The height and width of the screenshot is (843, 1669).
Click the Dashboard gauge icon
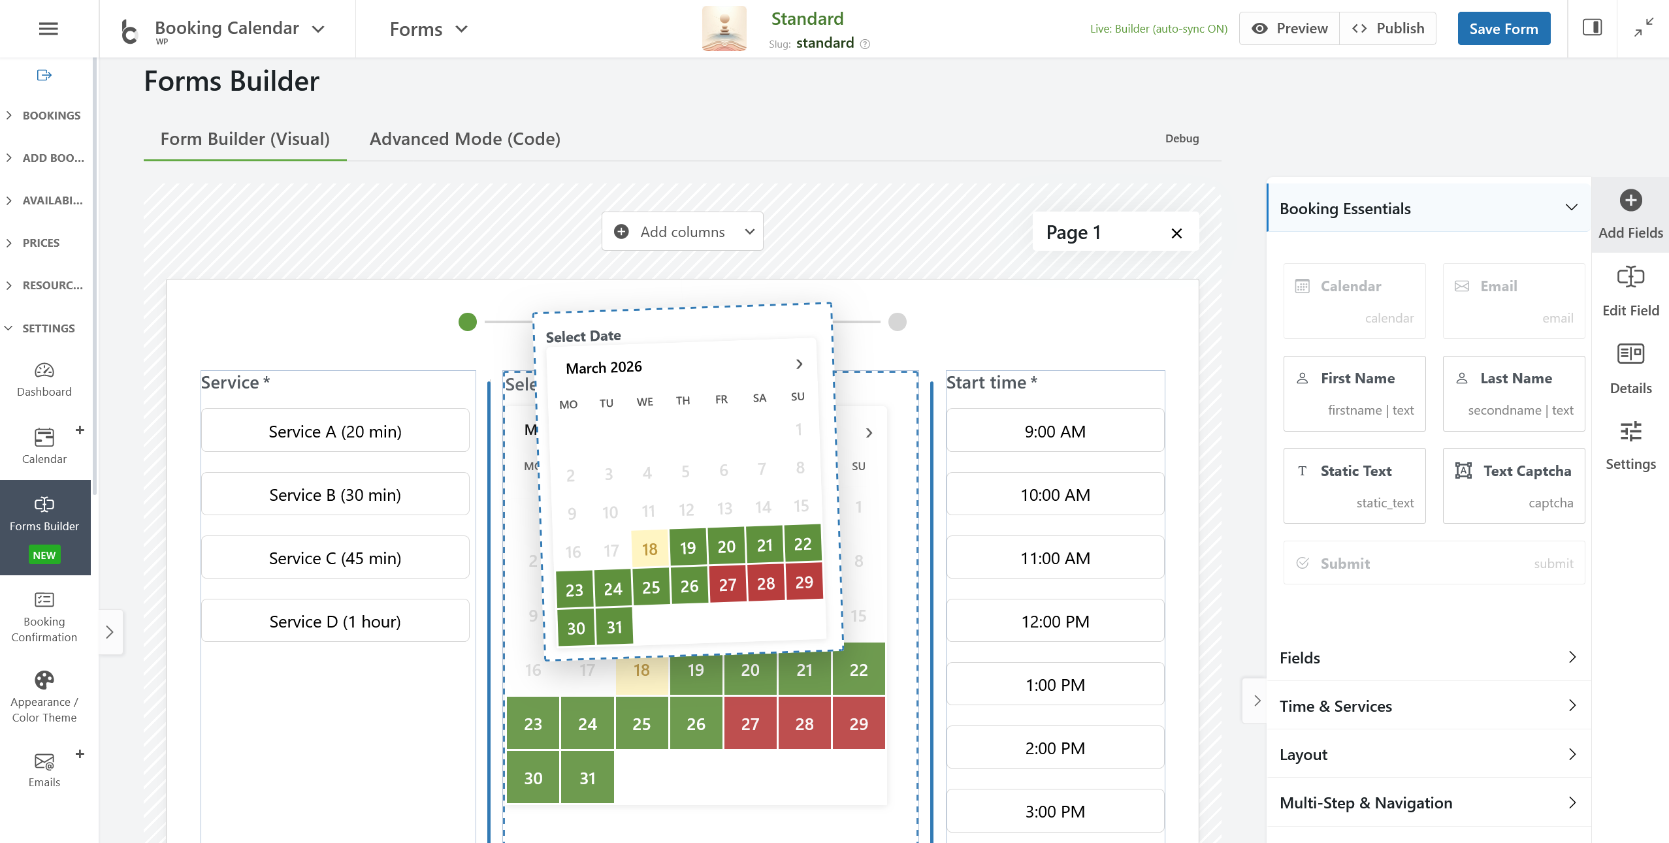coord(44,371)
